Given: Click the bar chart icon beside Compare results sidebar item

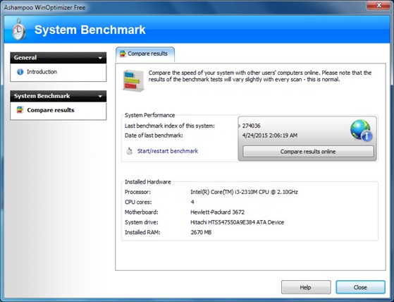Looking at the screenshot, I should pyautogui.click(x=20, y=110).
